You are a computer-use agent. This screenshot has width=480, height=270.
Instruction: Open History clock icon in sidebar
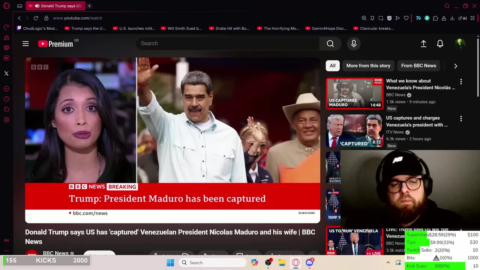click(6, 99)
